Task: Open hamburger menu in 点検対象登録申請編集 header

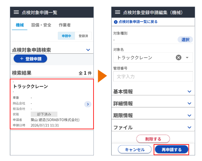Action: coord(117,12)
